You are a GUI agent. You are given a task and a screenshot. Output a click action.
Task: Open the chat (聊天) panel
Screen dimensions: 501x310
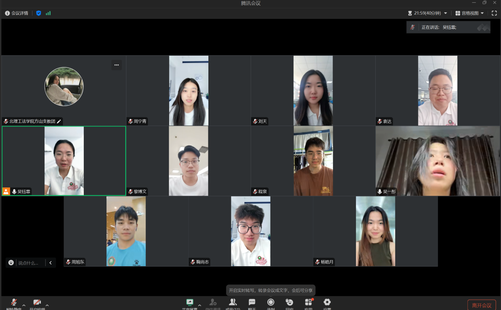(x=252, y=302)
